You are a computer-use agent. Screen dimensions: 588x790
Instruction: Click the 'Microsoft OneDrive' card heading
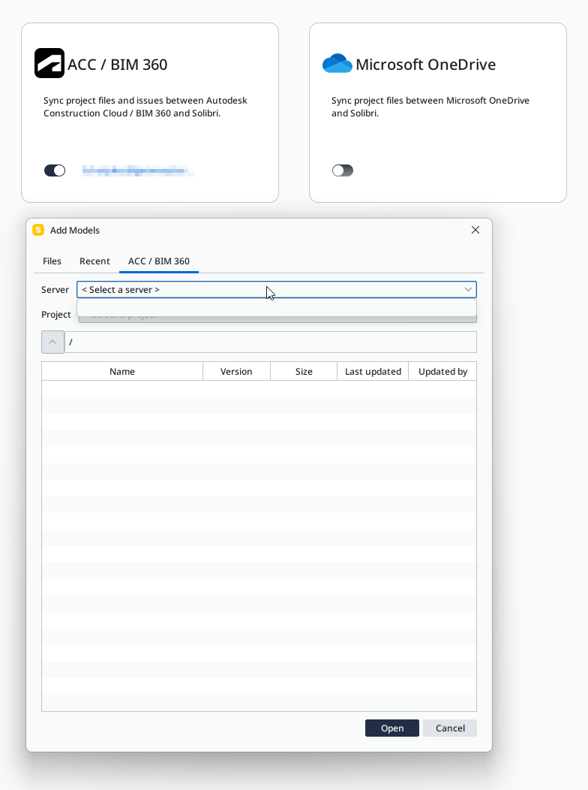pos(425,65)
